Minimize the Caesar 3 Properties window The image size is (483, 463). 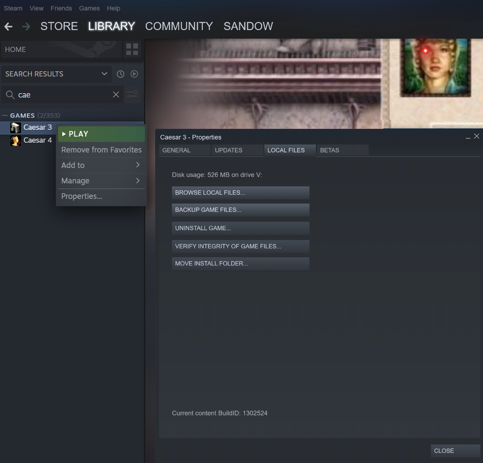click(468, 137)
